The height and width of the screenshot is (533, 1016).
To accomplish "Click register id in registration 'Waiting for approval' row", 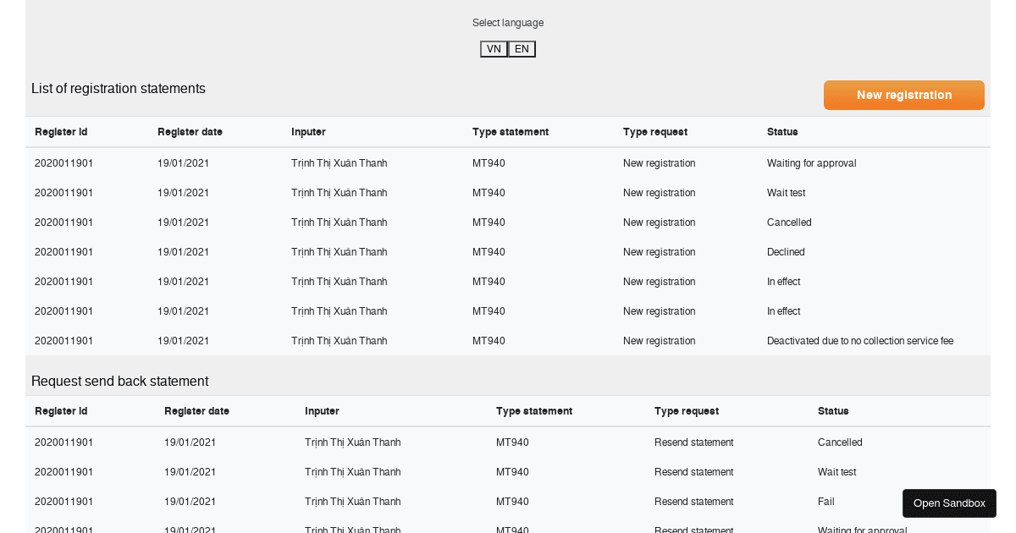I will click(64, 163).
